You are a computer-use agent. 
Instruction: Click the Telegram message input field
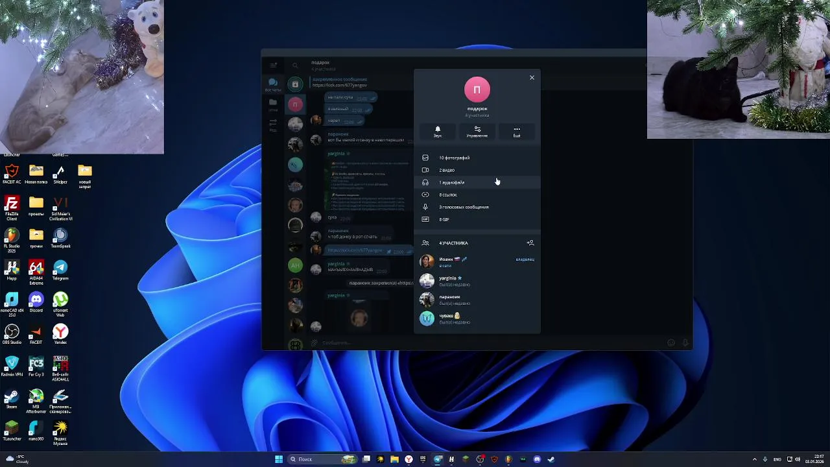(493, 342)
